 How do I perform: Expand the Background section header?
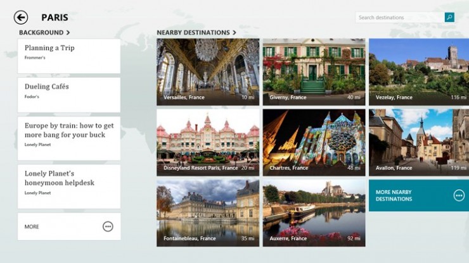pyautogui.click(x=44, y=32)
